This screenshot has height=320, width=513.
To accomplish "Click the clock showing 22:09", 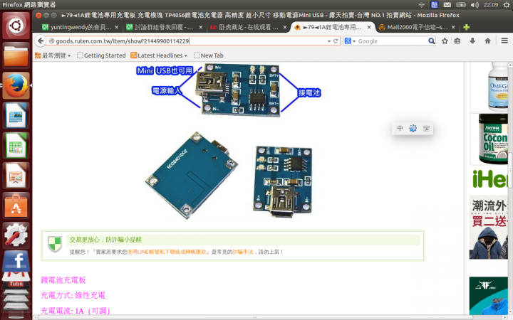I will (x=491, y=5).
